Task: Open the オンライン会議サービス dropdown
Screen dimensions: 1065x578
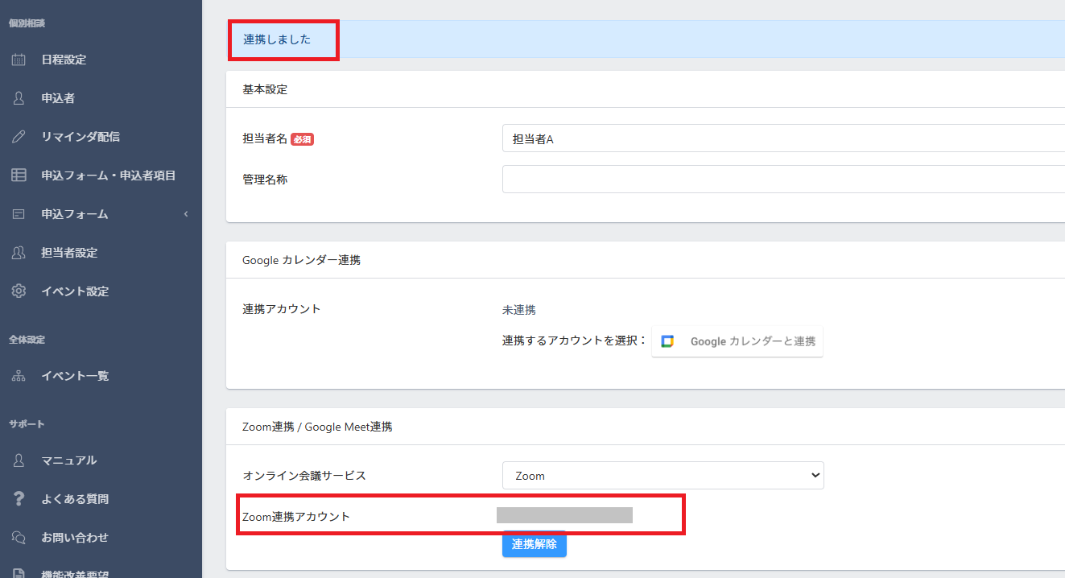Action: pyautogui.click(x=663, y=476)
